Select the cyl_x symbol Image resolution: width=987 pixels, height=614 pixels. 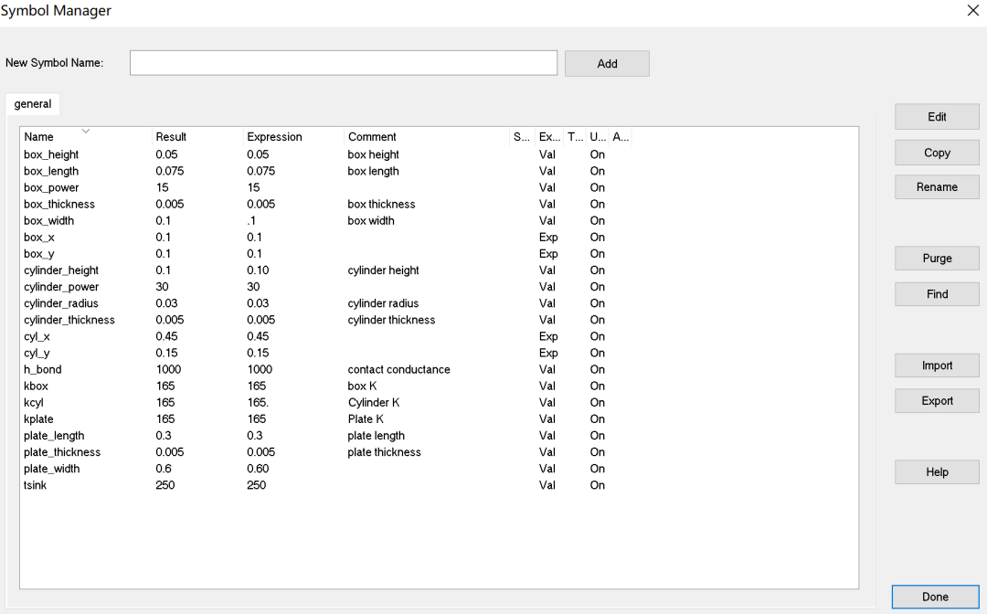pyautogui.click(x=37, y=336)
